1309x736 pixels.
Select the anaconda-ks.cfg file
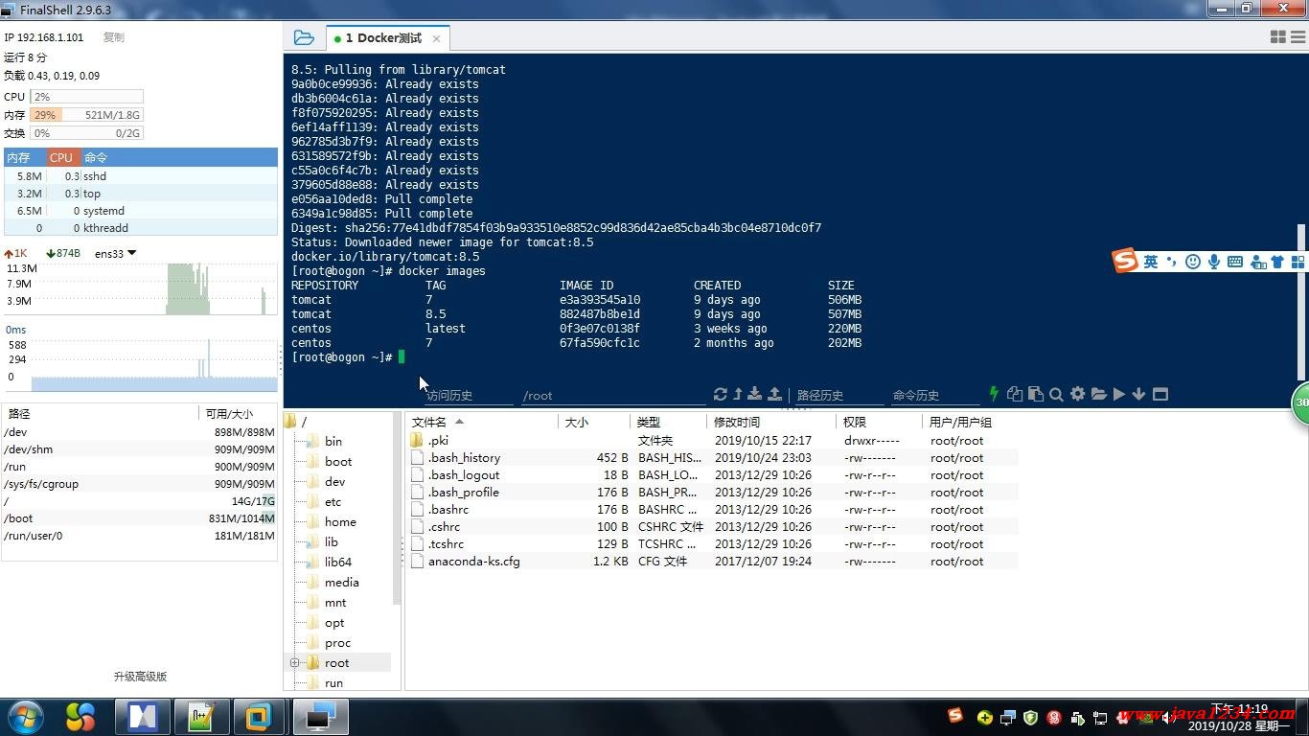tap(712, 562)
